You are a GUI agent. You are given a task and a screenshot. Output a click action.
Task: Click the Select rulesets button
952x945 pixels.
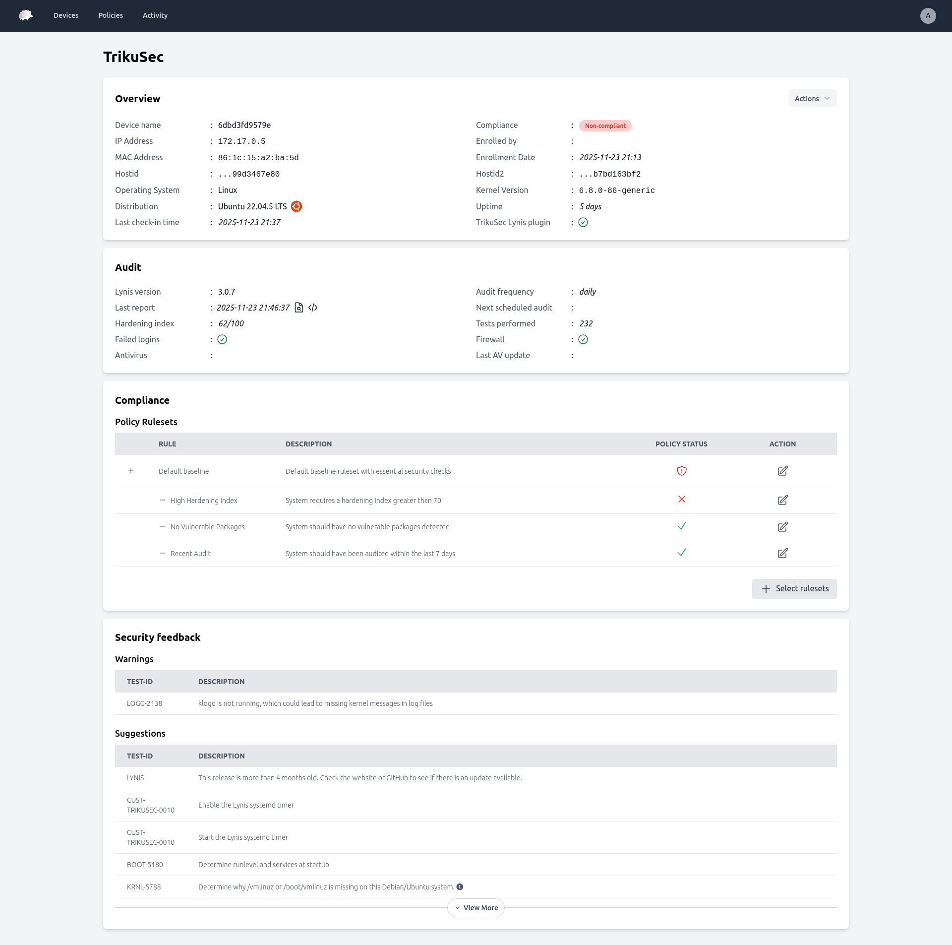pos(794,588)
